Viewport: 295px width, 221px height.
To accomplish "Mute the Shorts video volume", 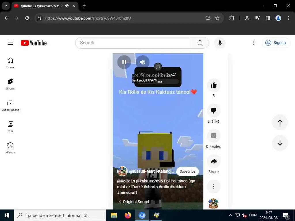I will pyautogui.click(x=143, y=62).
